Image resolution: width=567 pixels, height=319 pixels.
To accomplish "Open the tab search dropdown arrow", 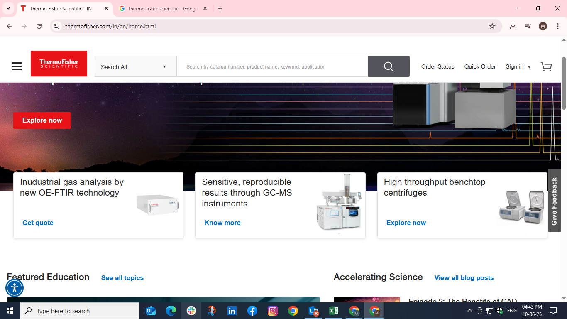I will coord(8,8).
